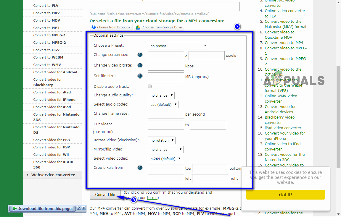Select Convert to WMV in sidebar
The width and height of the screenshot is (341, 217).
[x=47, y=65]
